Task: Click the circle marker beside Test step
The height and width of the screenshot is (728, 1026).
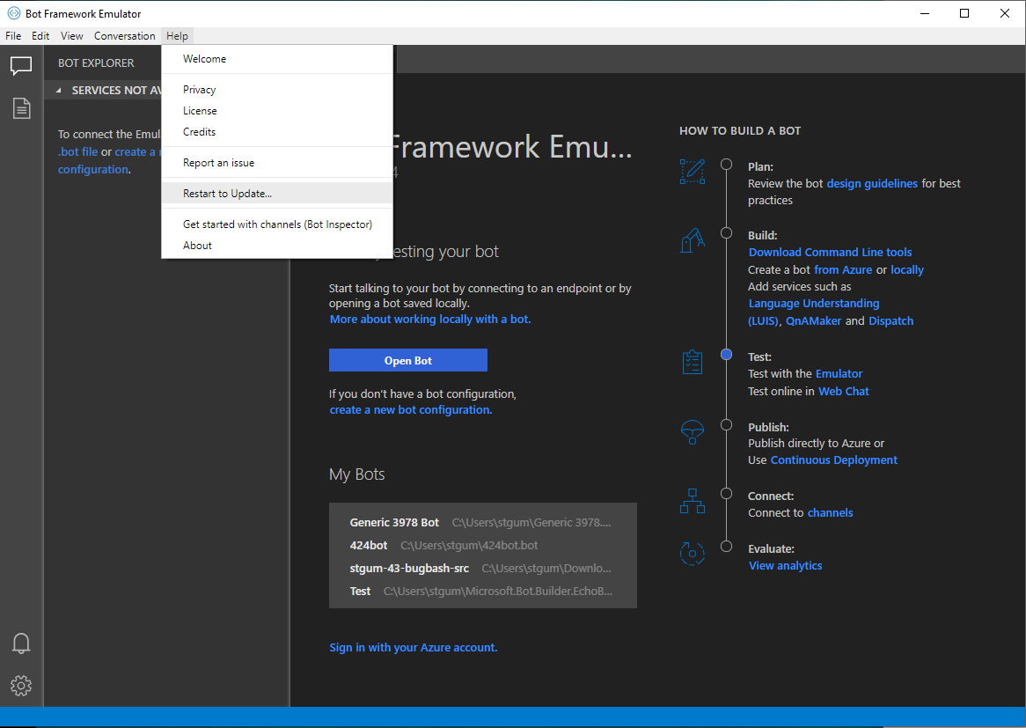Action: point(726,354)
